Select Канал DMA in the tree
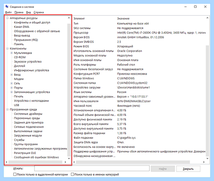This screenshot has height=181, width=214. [x=21, y=27]
